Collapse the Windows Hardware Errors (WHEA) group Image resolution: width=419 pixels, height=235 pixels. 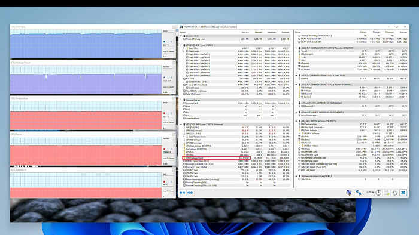tap(296, 176)
